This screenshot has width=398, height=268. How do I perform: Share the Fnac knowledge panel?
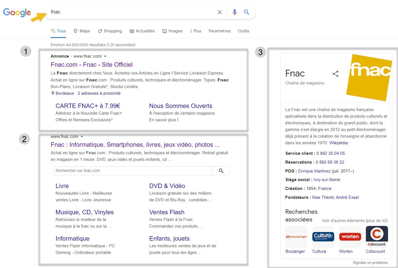point(335,74)
